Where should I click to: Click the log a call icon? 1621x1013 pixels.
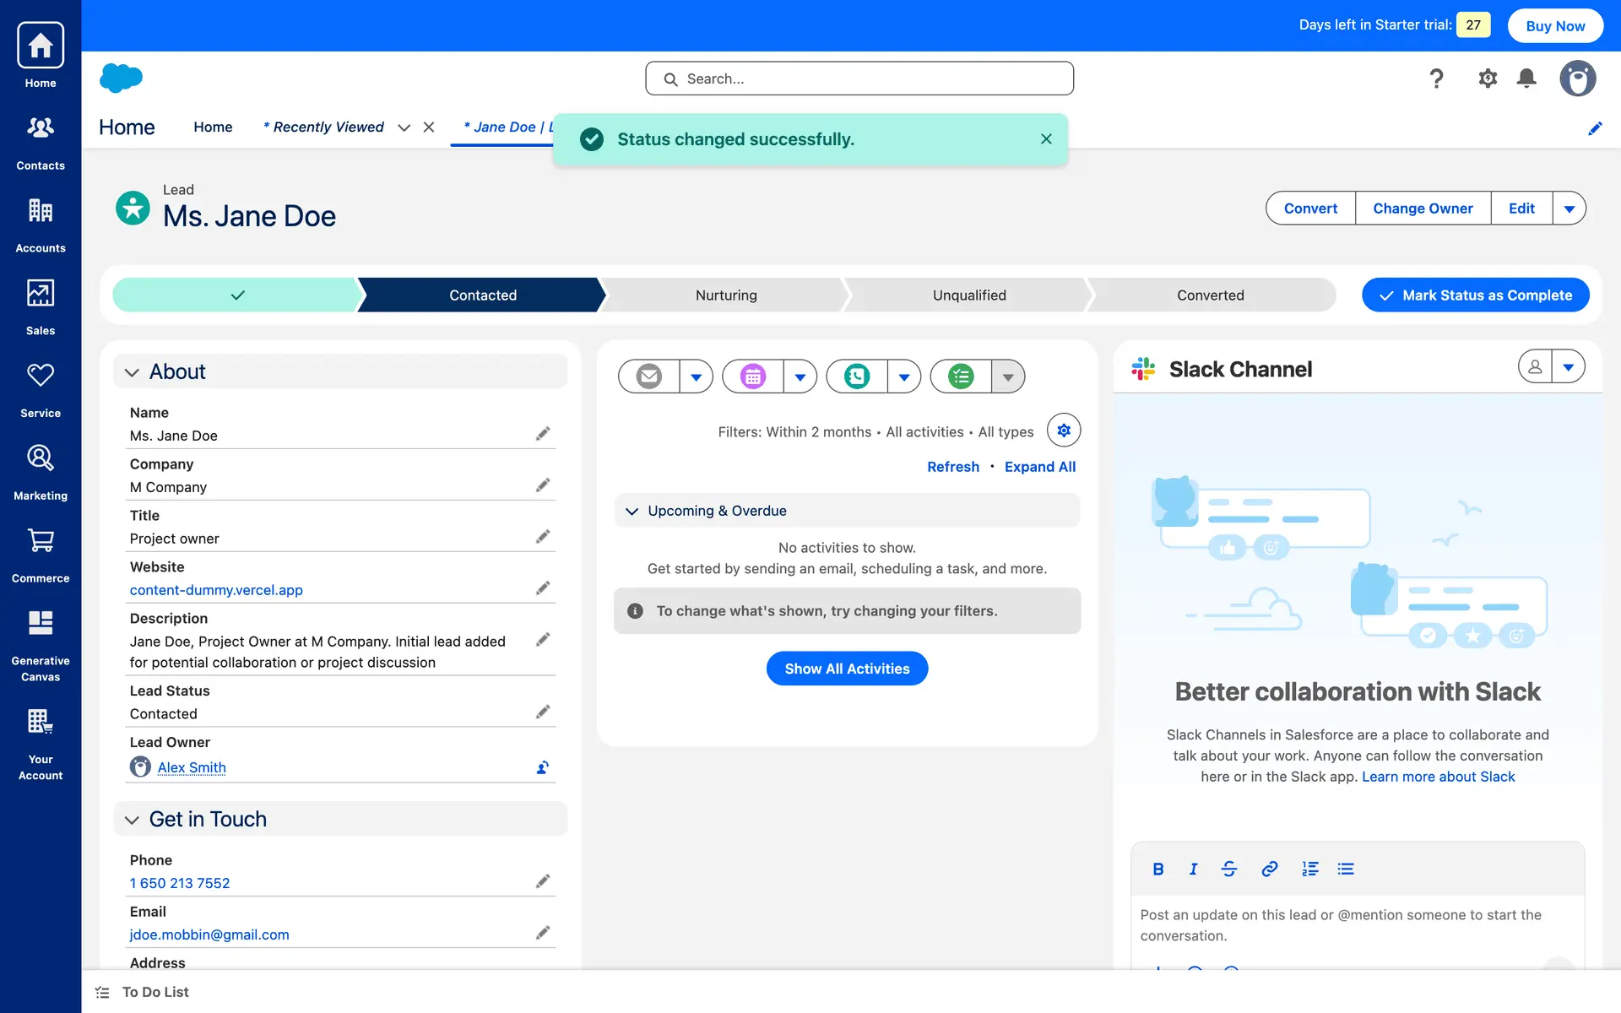tap(857, 376)
